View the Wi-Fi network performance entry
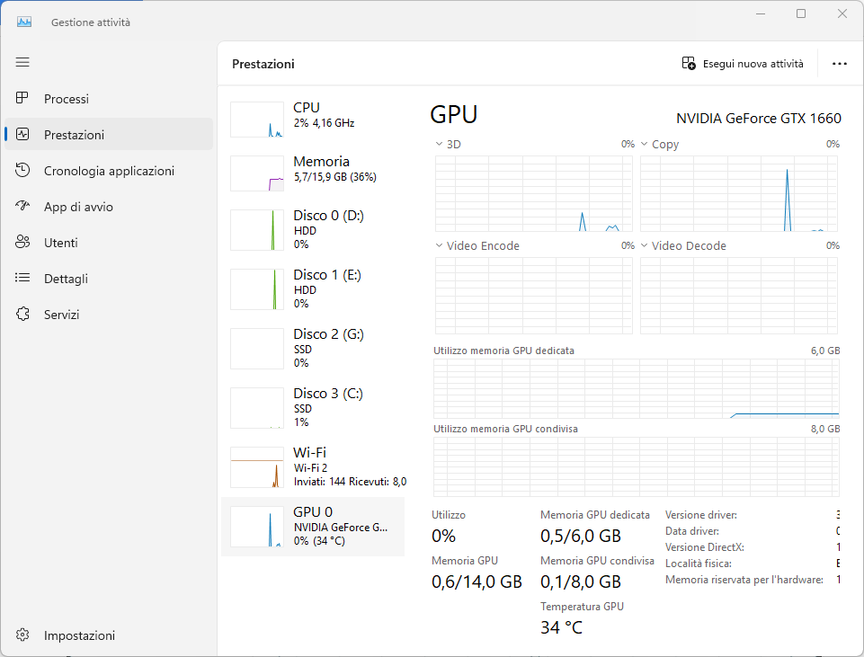 pyautogui.click(x=313, y=466)
